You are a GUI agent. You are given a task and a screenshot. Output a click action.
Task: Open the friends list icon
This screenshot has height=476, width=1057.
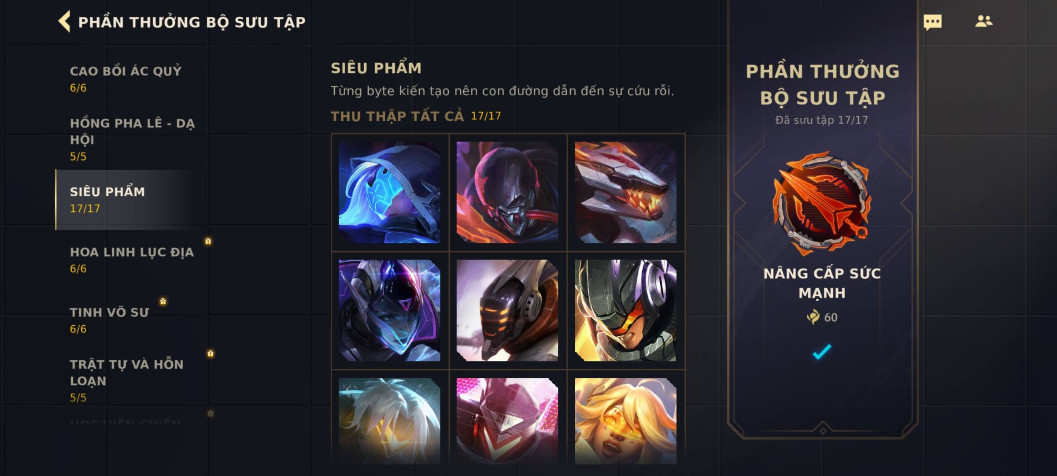[x=983, y=21]
